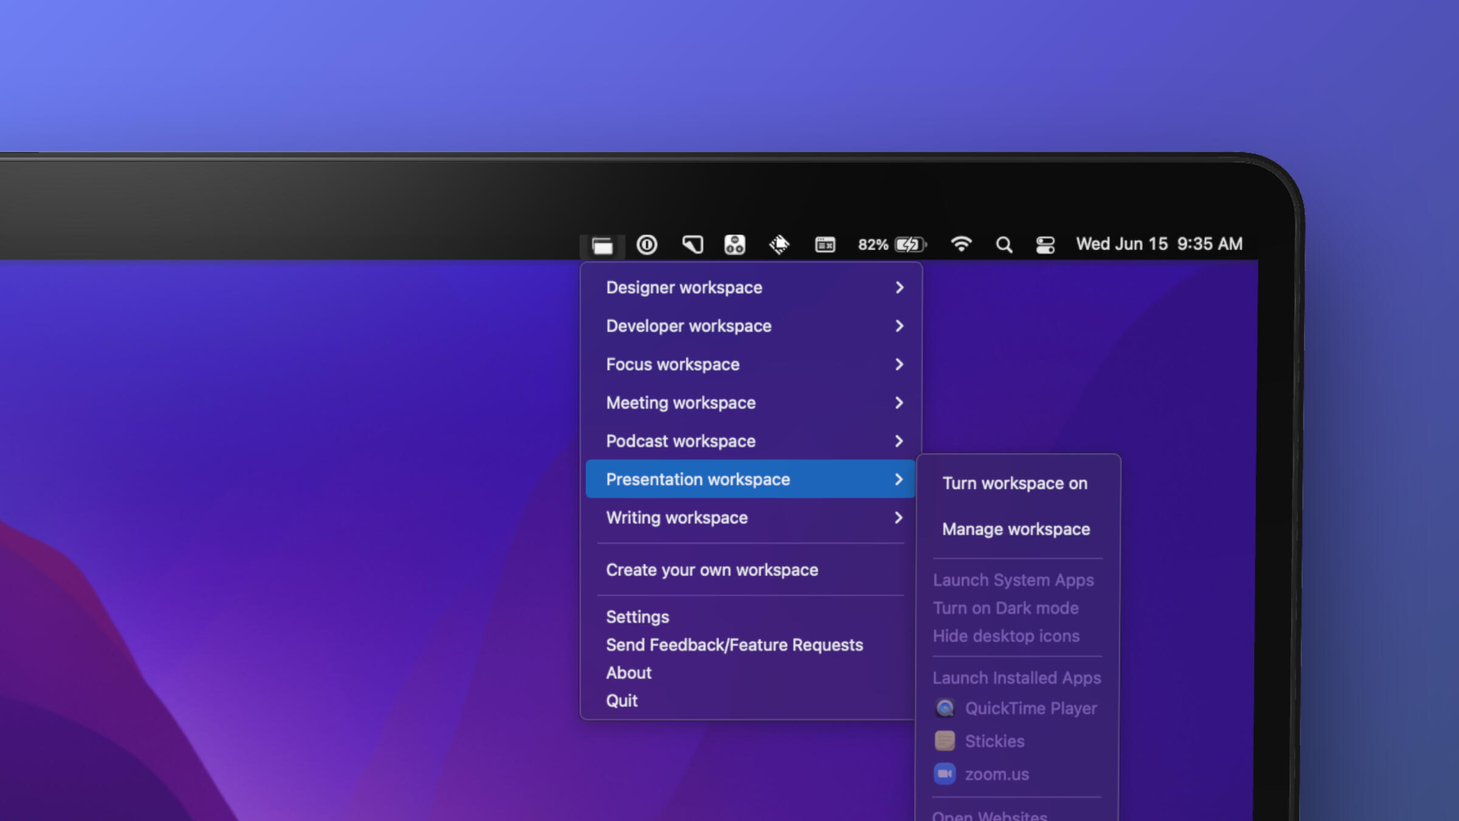Select Meeting workspace menu item
The image size is (1459, 821).
(x=680, y=403)
